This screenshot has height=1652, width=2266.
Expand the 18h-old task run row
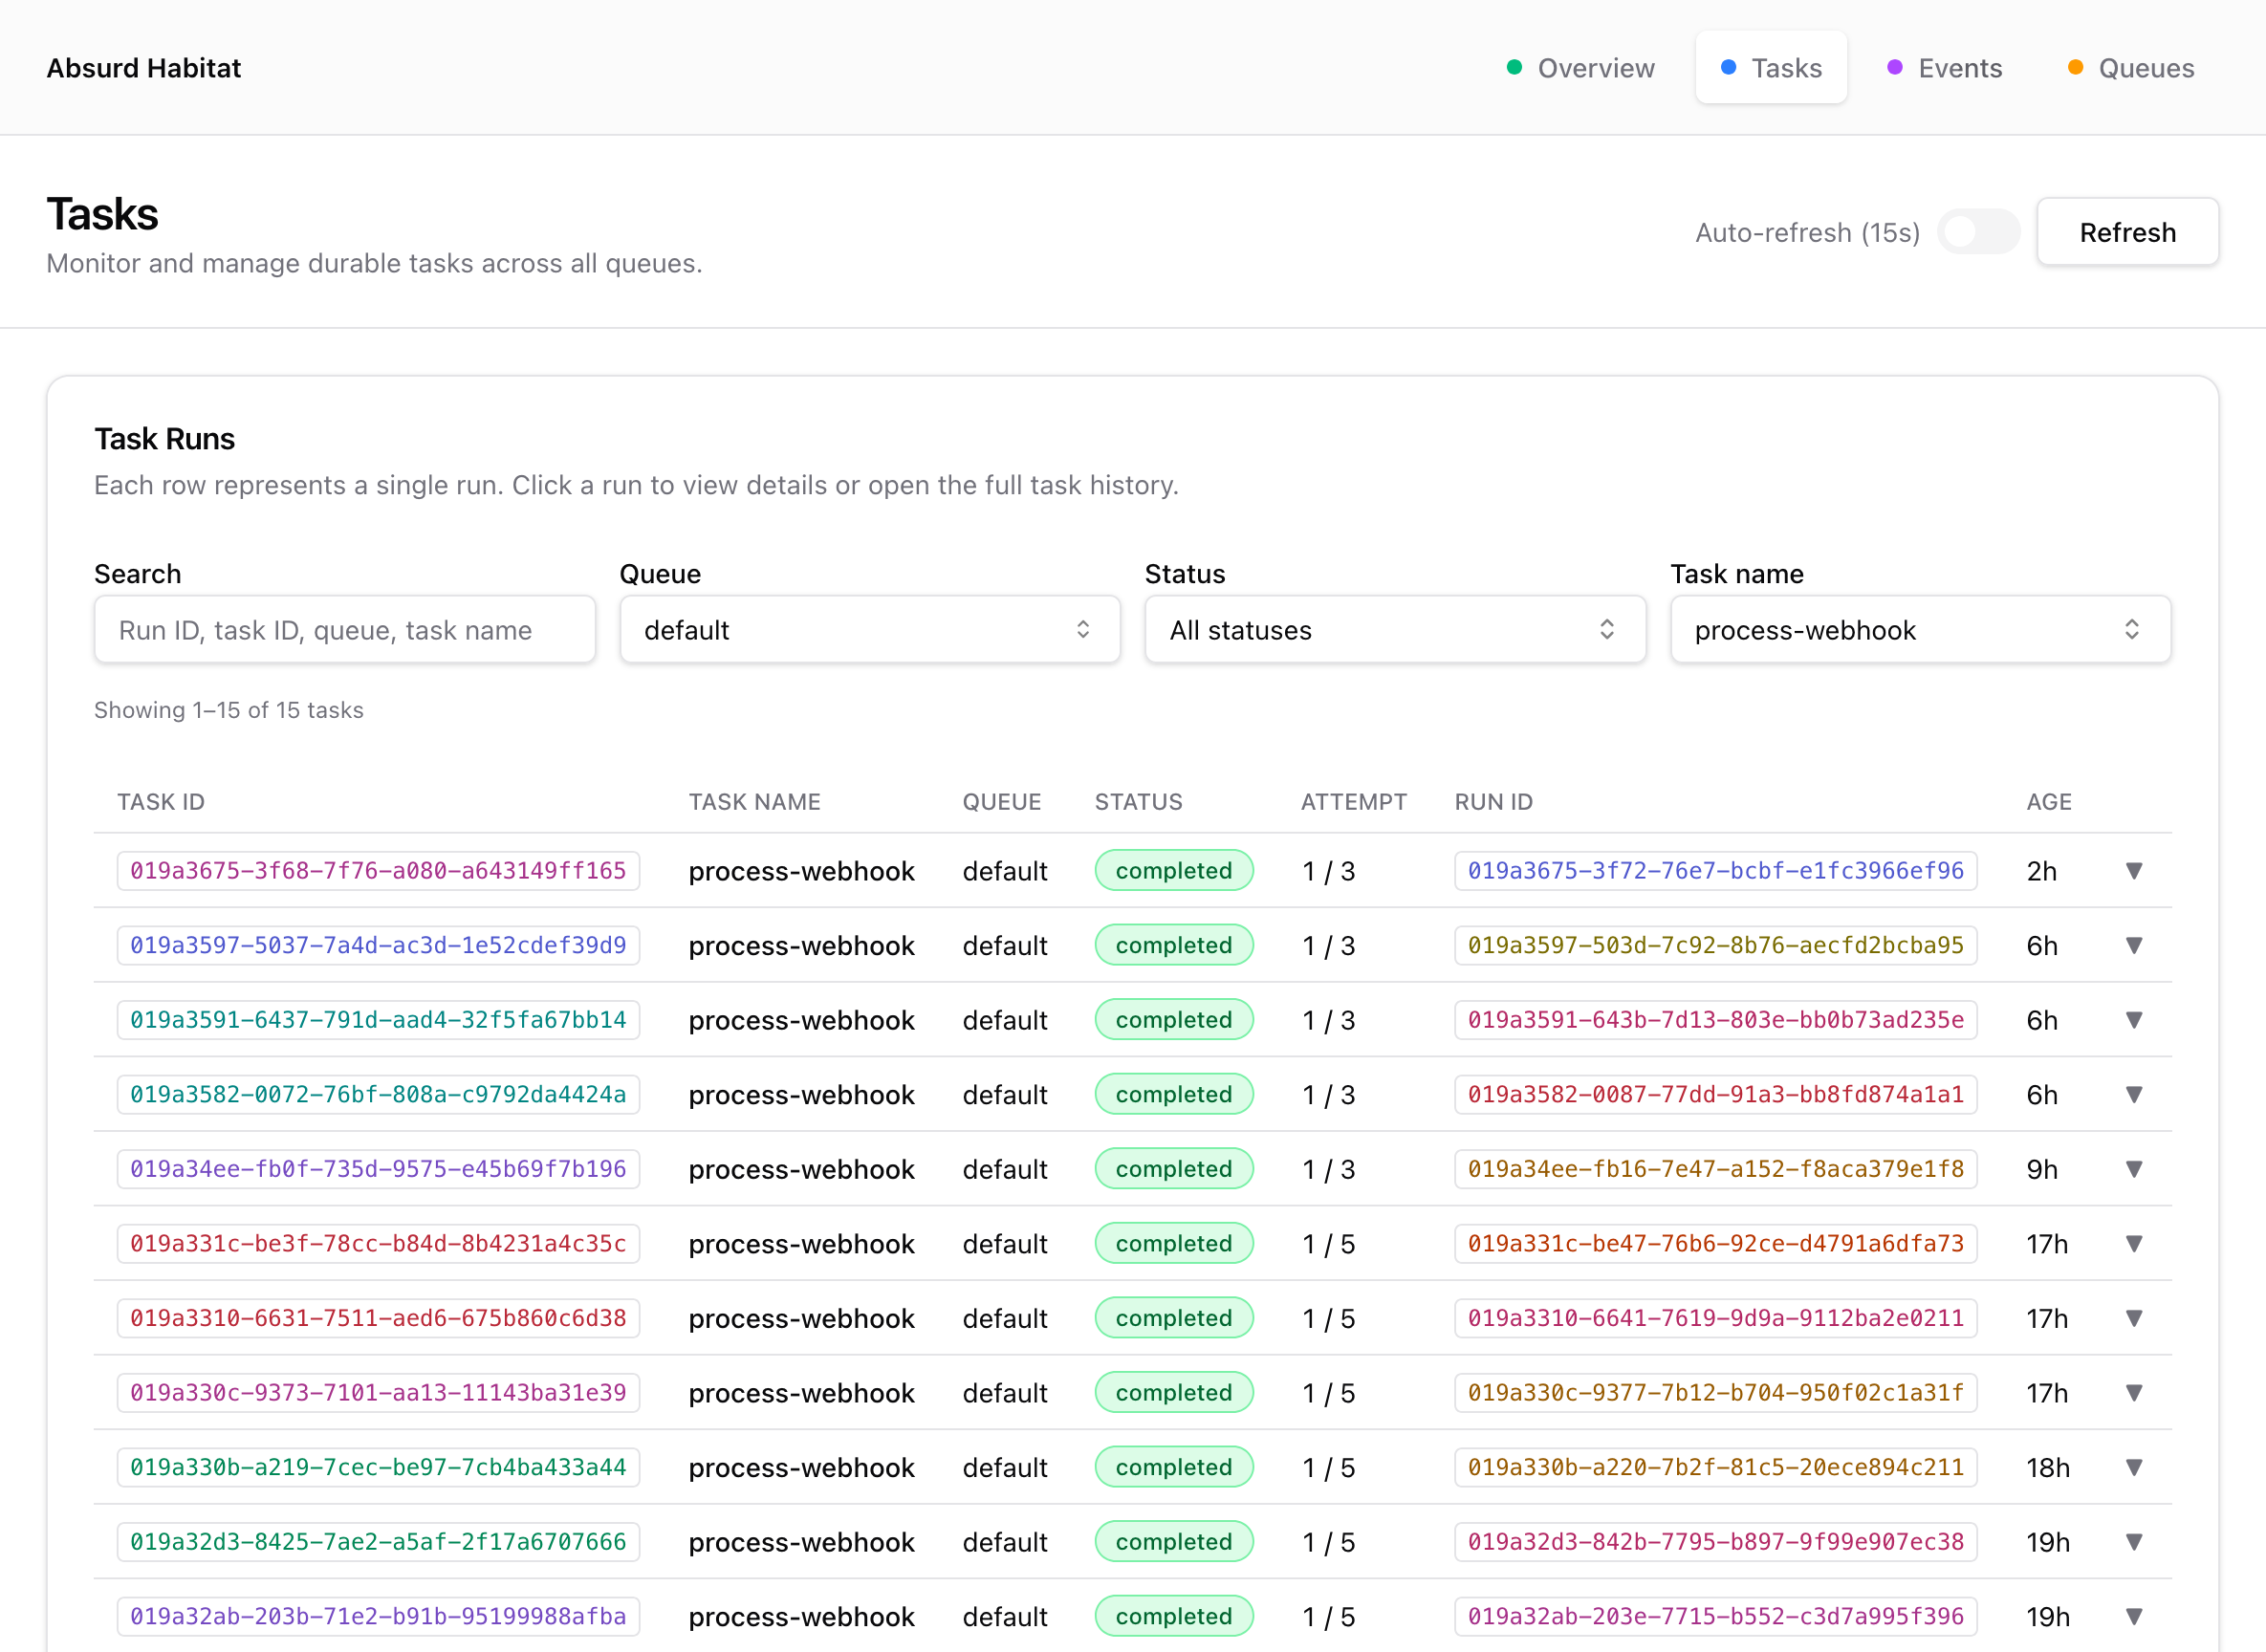pos(2136,1467)
